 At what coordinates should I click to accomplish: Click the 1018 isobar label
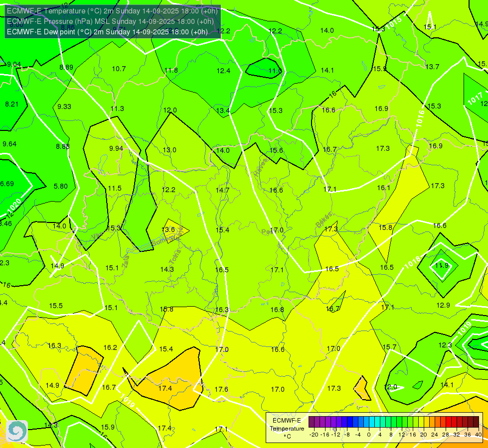[x=413, y=262]
